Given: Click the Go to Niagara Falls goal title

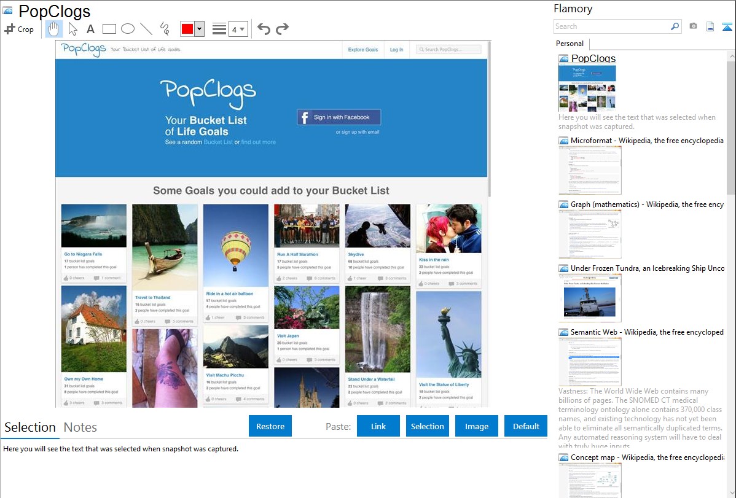Looking at the screenshot, I should (83, 254).
